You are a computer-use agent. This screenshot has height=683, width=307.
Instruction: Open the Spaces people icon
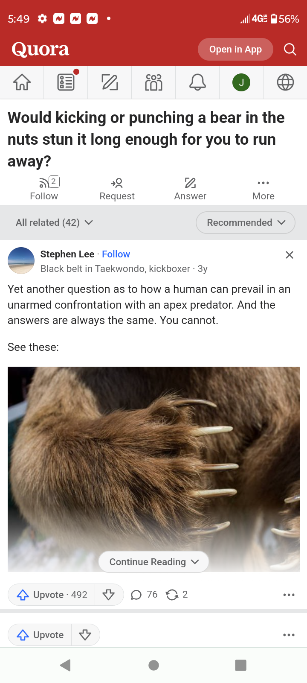(153, 82)
